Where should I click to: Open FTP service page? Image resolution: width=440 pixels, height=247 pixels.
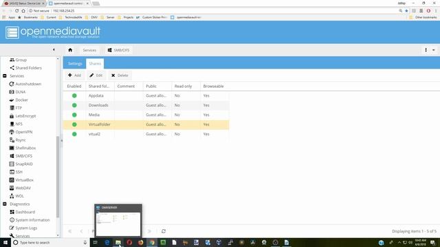(16, 108)
